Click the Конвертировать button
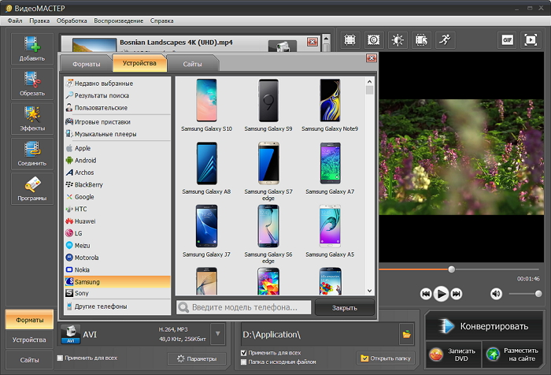 point(484,326)
